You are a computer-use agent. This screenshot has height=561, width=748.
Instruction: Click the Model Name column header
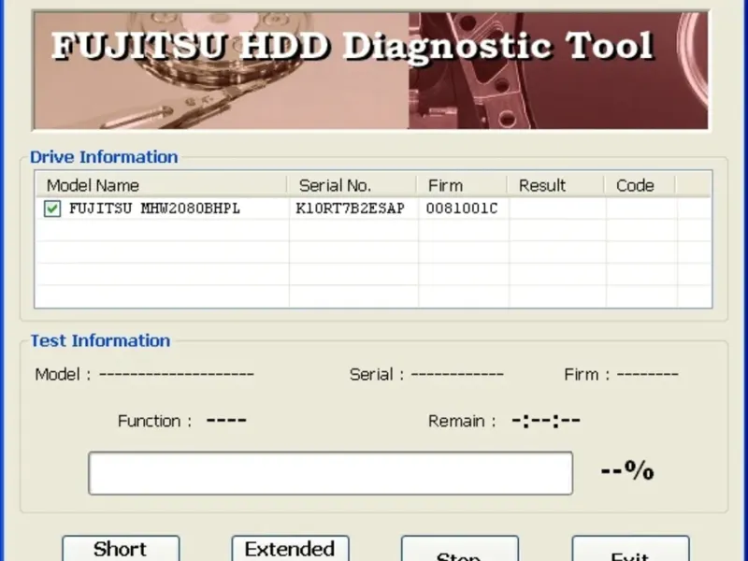coord(161,185)
